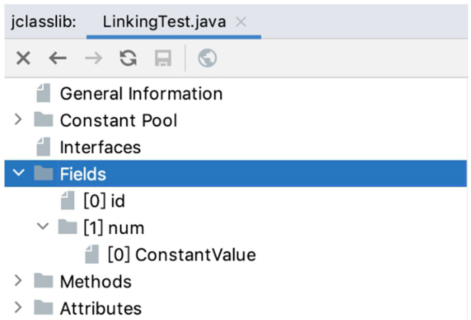The width and height of the screenshot is (471, 320).
Task: Select the [0] ConstantValue attribute
Action: point(181,254)
